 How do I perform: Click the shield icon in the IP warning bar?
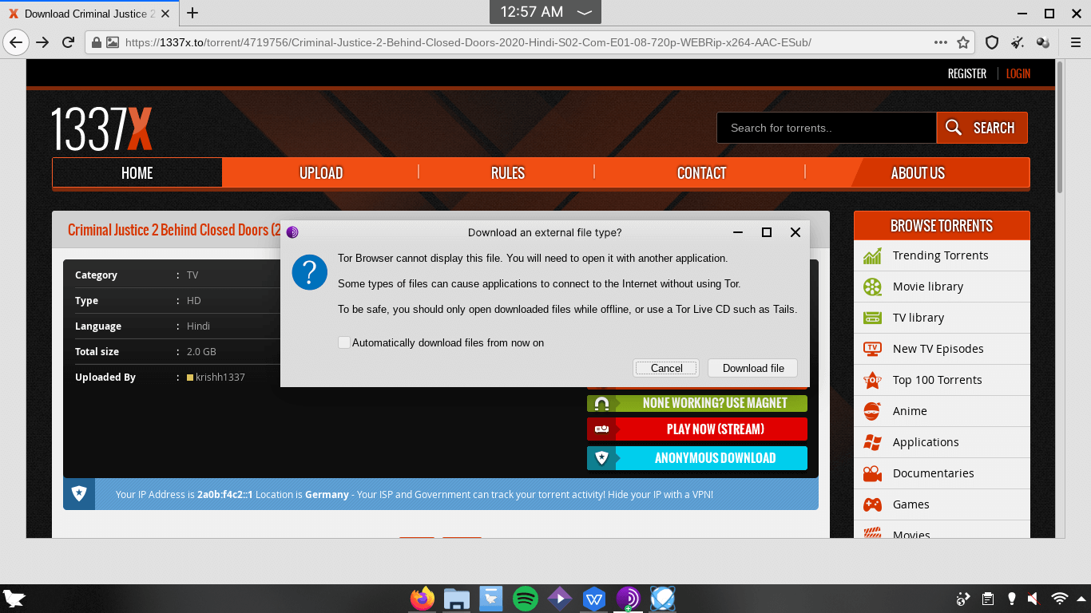tap(79, 494)
